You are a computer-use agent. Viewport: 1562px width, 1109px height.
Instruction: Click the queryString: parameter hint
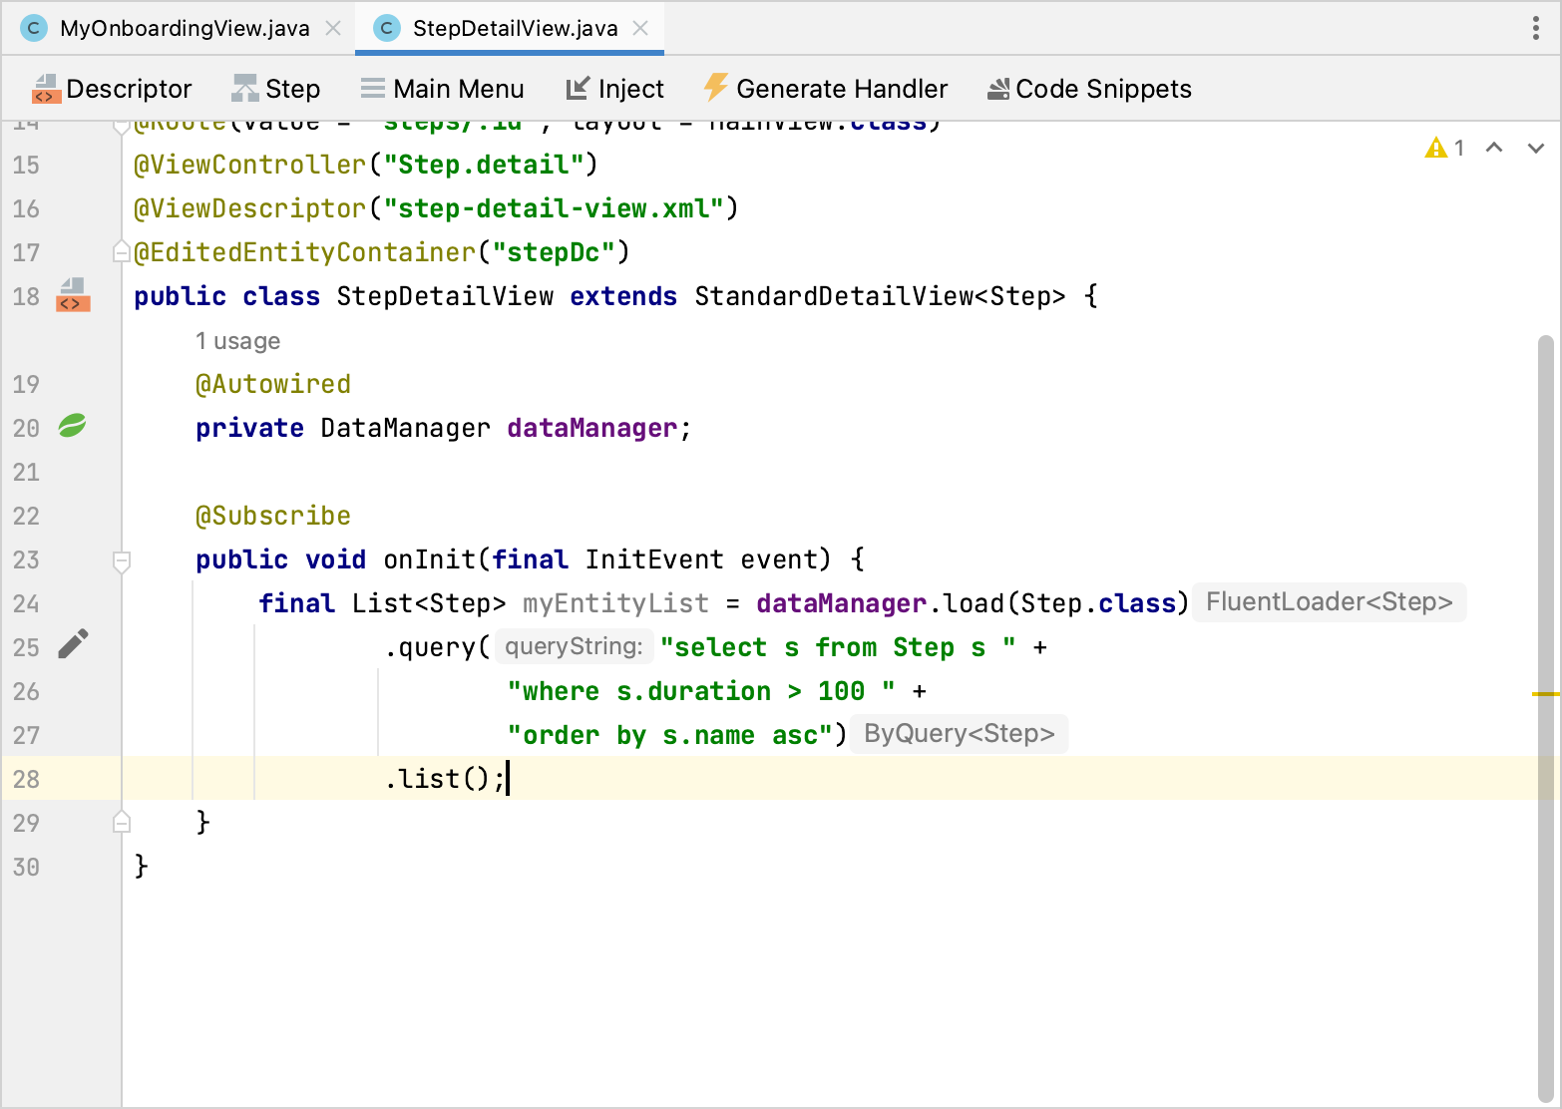pos(574,646)
